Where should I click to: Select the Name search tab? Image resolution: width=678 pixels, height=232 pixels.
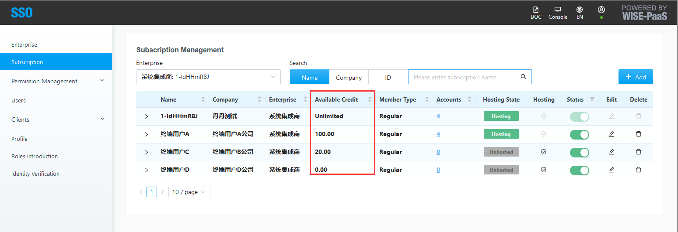pos(310,77)
